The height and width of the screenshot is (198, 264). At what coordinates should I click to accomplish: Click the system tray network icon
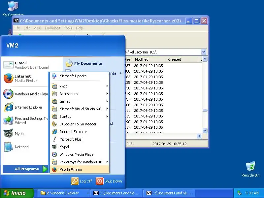(239, 193)
